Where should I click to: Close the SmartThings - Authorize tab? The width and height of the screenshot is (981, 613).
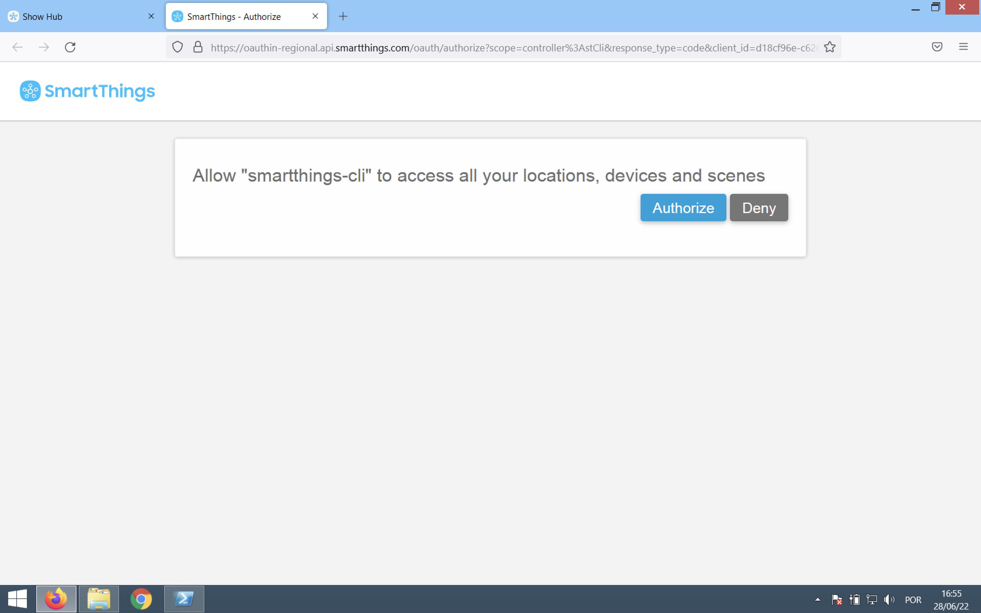click(315, 16)
